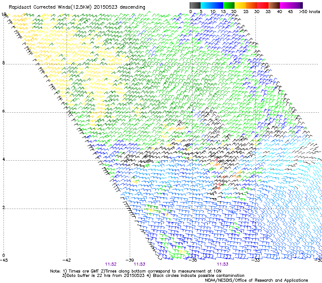Click longitude label '-36' on the bottom axis
The width and height of the screenshot is (322, 283).
193,260
